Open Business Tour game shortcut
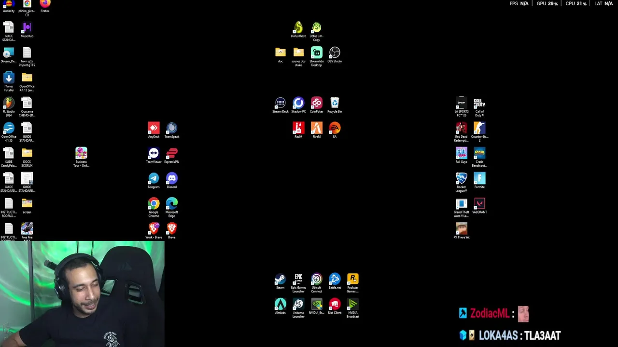 pos(81,157)
